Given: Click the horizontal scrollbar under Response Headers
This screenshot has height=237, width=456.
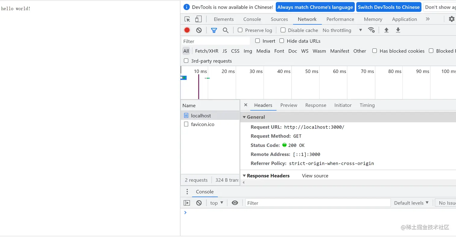Looking at the screenshot, I should (348, 182).
